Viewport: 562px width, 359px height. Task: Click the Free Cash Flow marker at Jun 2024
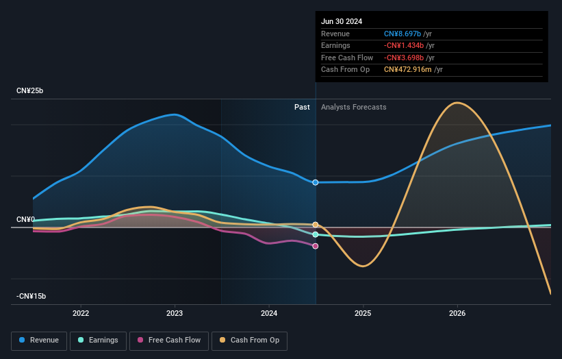click(316, 246)
